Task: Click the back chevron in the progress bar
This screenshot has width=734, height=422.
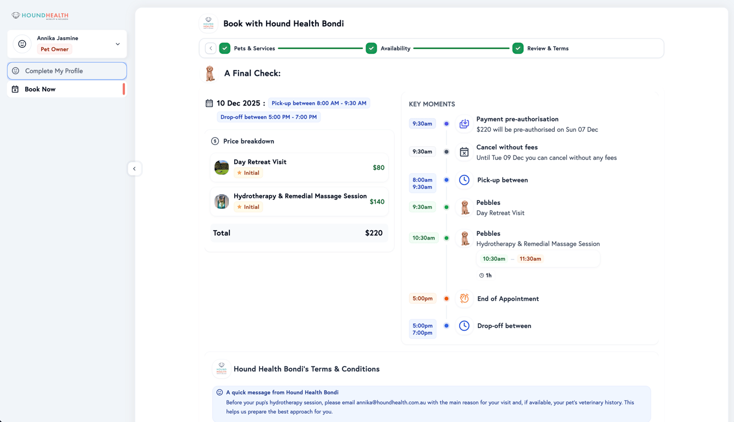Action: [211, 48]
